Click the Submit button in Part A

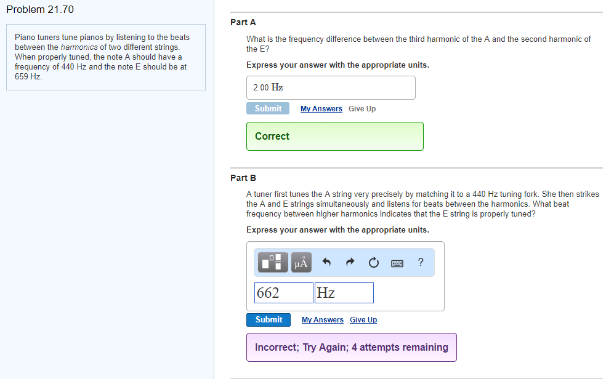pyautogui.click(x=268, y=108)
